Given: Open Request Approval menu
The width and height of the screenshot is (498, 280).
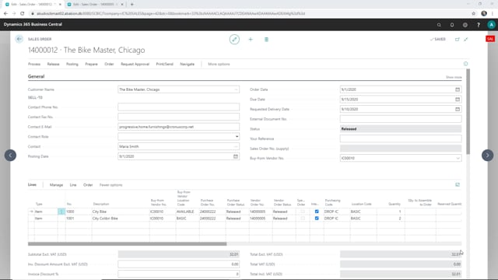Looking at the screenshot, I should [x=135, y=64].
